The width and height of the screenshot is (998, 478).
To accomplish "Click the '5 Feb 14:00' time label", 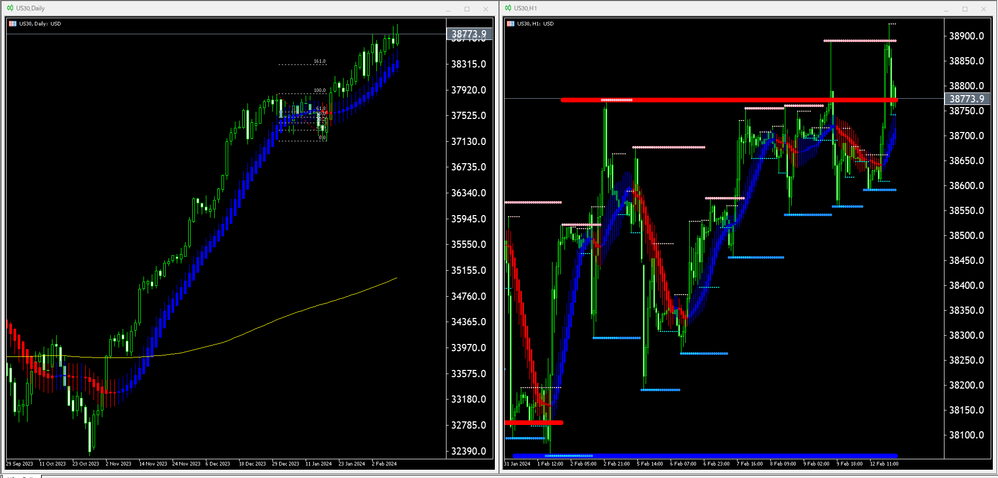I will pos(650,464).
